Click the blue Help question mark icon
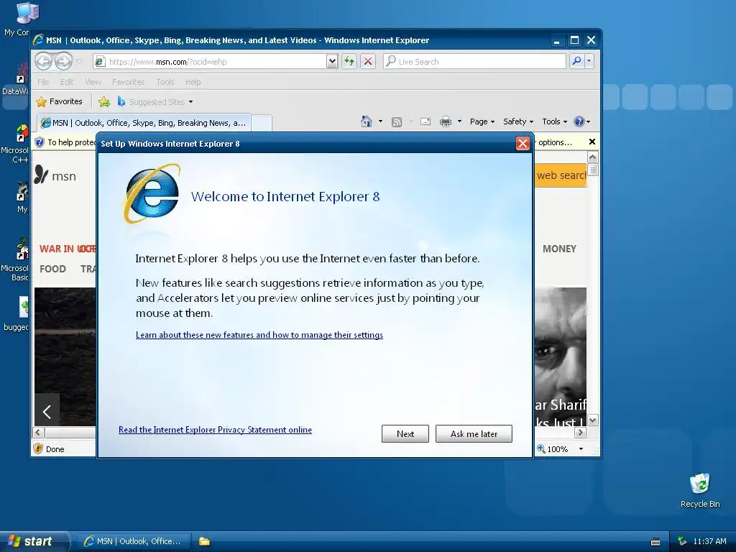This screenshot has width=736, height=552. pos(579,121)
